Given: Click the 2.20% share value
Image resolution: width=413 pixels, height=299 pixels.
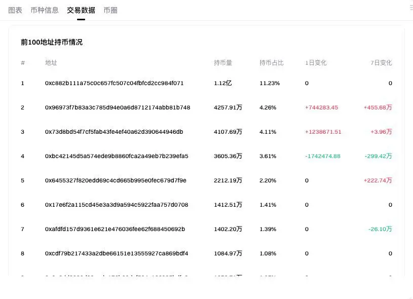Looking at the screenshot, I should point(268,180).
